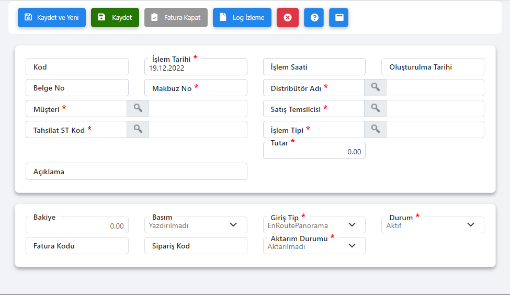Open Log İzleme
Screen dimensions: 510x295
(242, 17)
